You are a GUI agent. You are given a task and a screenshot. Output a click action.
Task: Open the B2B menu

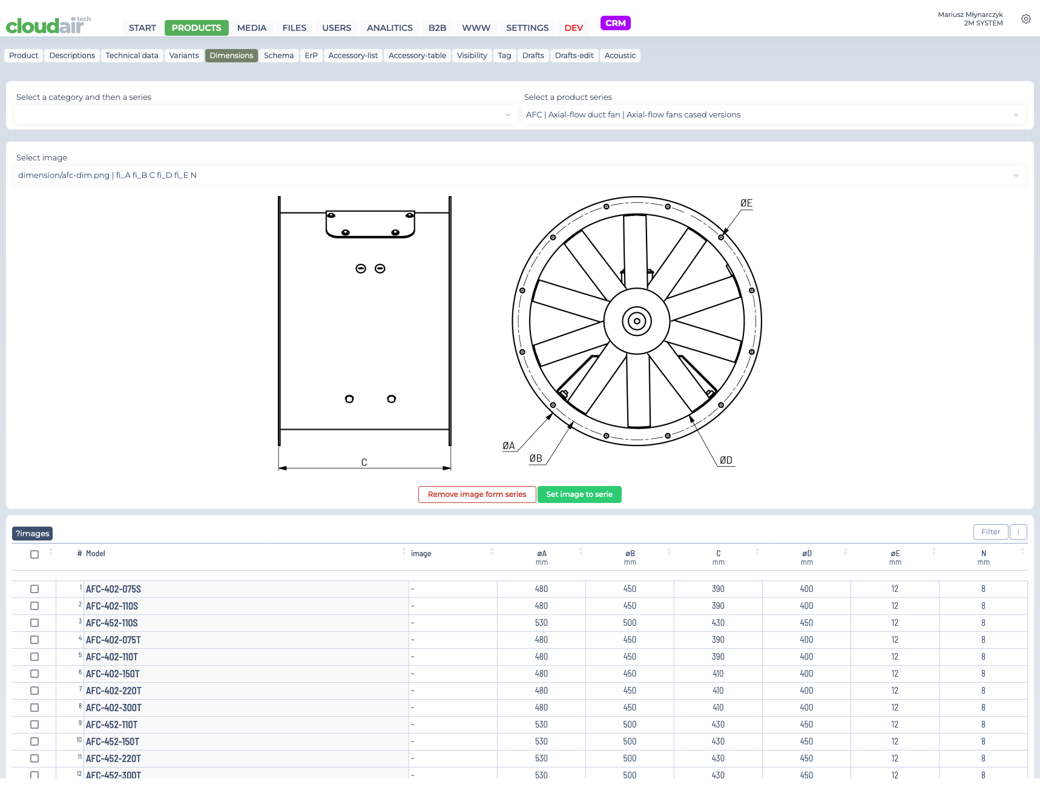pyautogui.click(x=437, y=28)
